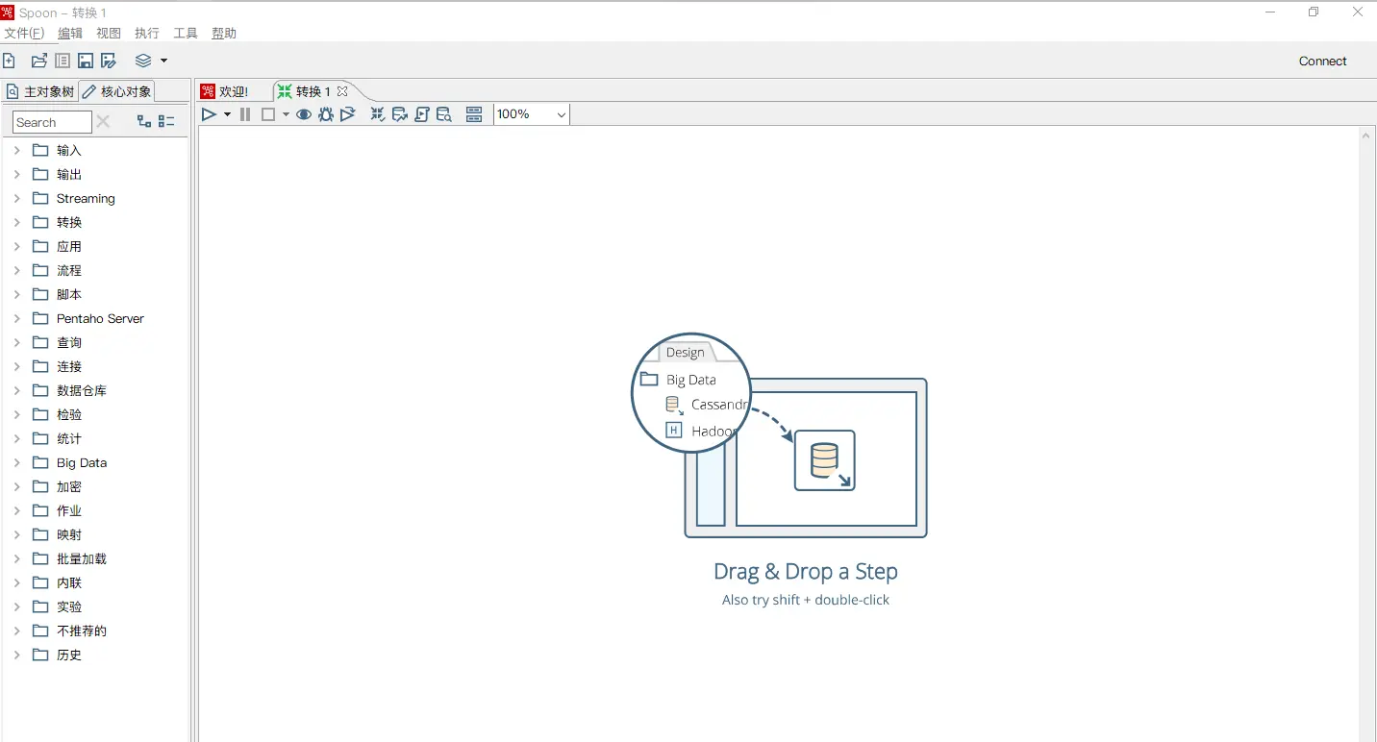Open the 编辑 menu
The width and height of the screenshot is (1377, 742).
click(70, 33)
